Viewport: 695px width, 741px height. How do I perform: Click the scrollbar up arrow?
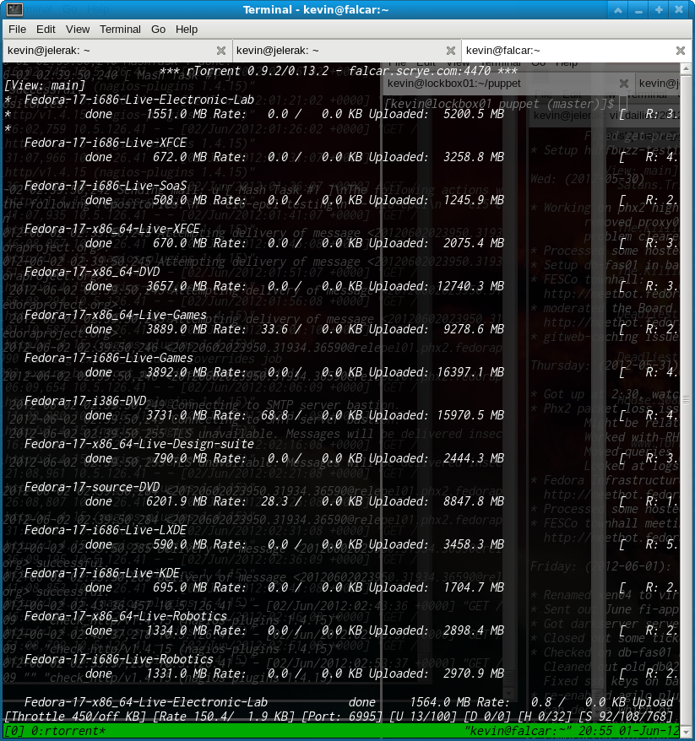[686, 68]
